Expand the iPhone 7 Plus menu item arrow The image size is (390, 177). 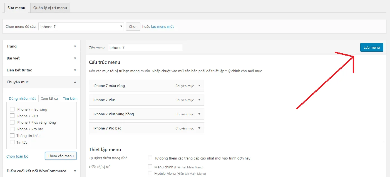pyautogui.click(x=199, y=100)
